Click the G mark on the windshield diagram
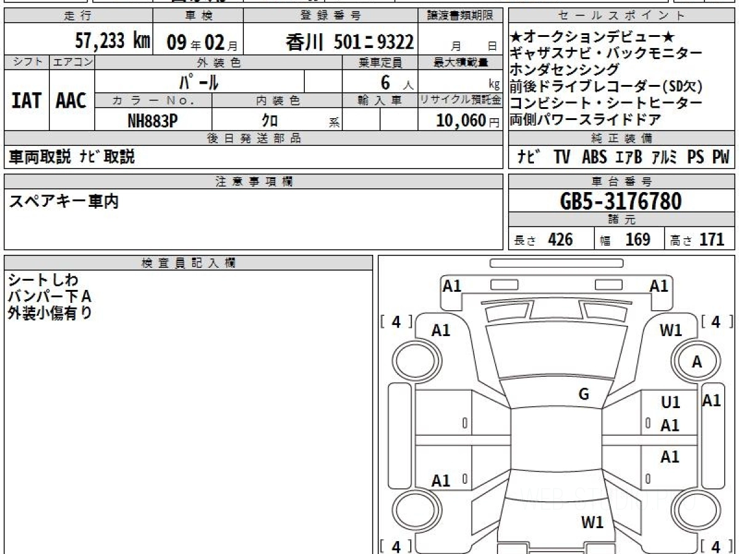The image size is (739, 554). [584, 395]
